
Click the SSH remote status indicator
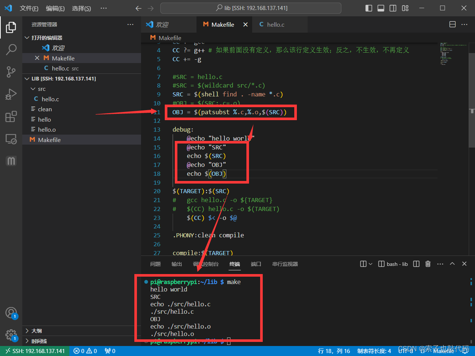coord(35,351)
